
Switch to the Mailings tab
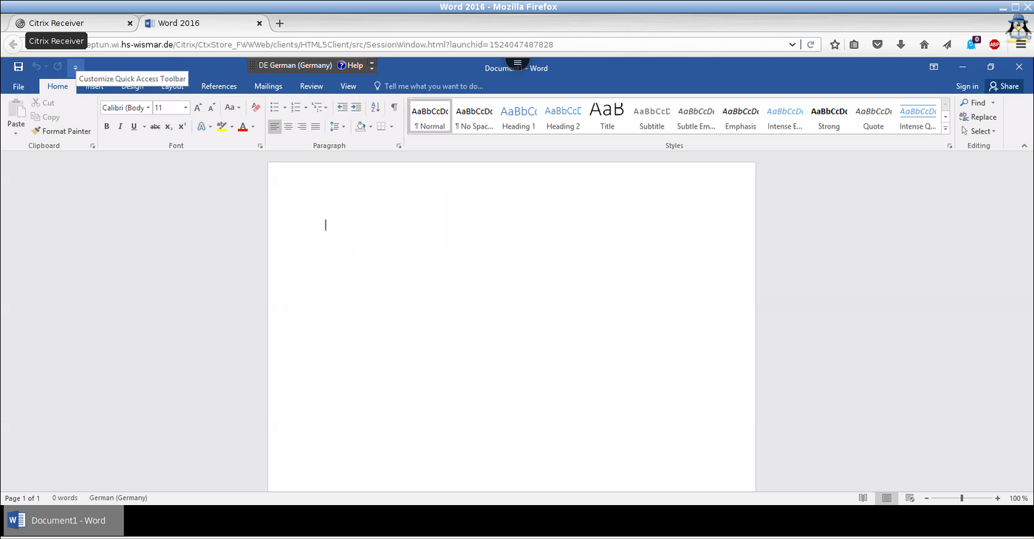click(x=268, y=86)
